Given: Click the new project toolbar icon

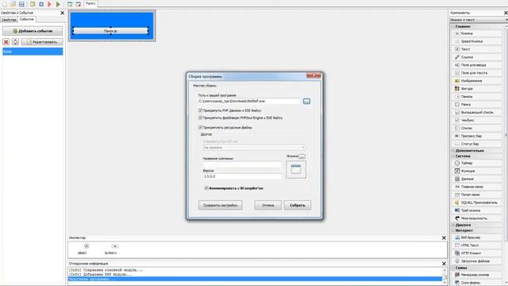Looking at the screenshot, I should [x=5, y=4].
